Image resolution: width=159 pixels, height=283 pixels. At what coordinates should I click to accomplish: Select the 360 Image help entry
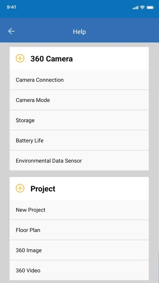[x=79, y=250]
